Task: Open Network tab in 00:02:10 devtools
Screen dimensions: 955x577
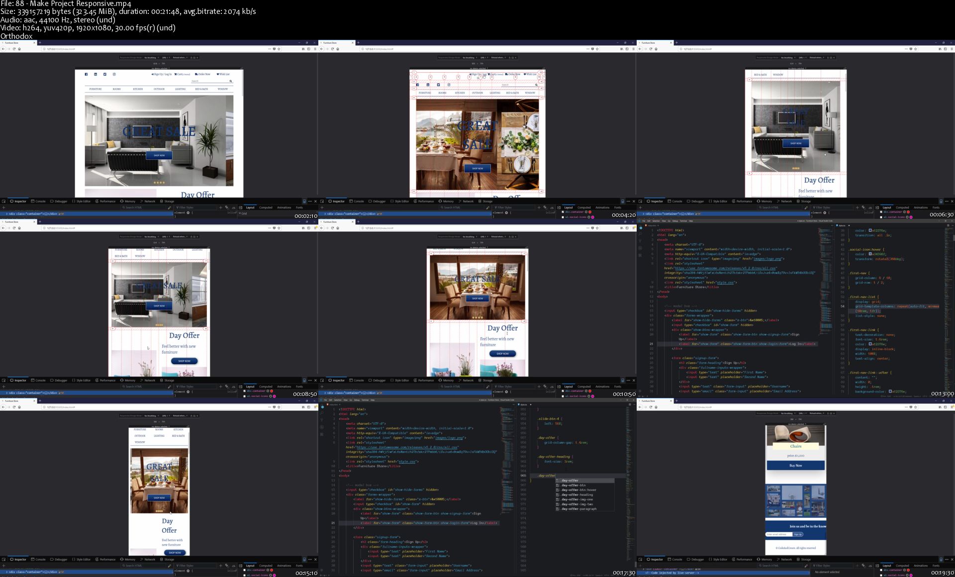Action: (148, 201)
